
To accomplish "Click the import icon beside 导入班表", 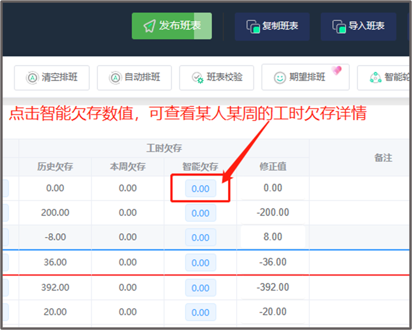I will (x=339, y=26).
